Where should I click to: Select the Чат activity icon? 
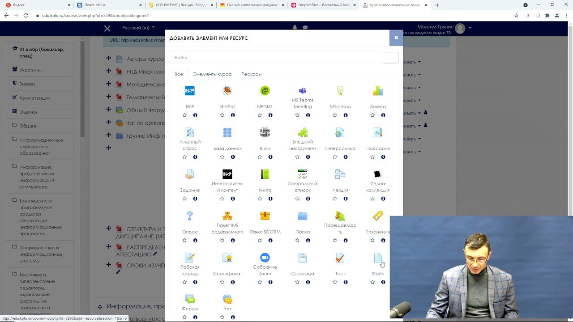227,299
